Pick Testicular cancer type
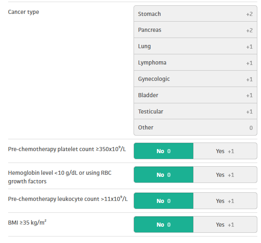Image resolution: width=261 pixels, height=243 pixels. 195,111
